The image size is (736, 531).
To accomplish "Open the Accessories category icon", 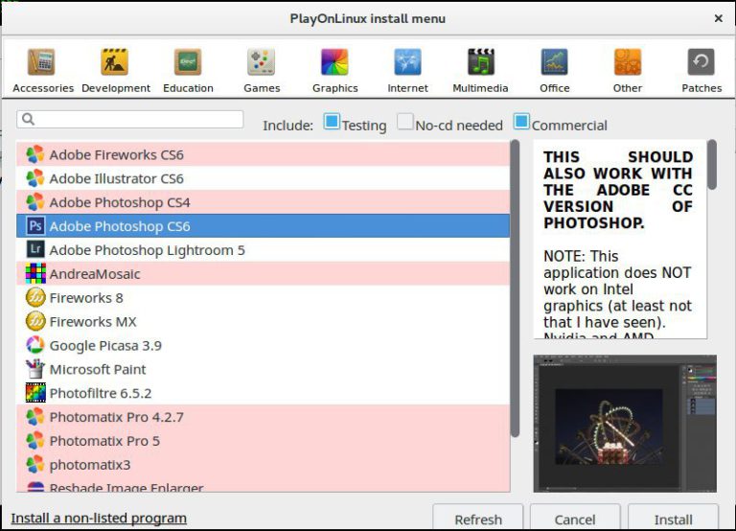I will pyautogui.click(x=41, y=62).
